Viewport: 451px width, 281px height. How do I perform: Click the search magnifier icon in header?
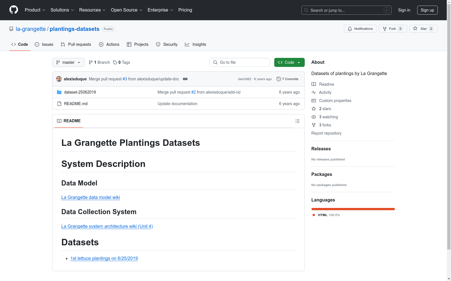(306, 10)
